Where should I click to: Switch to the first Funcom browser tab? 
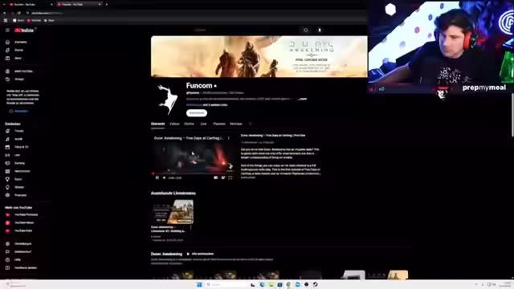click(x=30, y=4)
